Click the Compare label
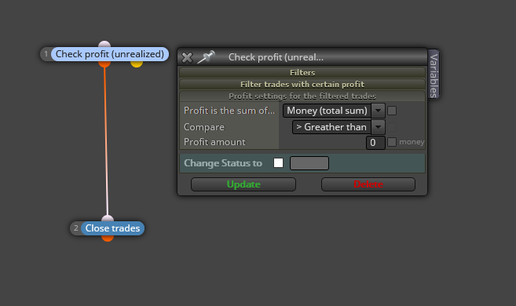Screen dimensions: 516x306 [204, 127]
